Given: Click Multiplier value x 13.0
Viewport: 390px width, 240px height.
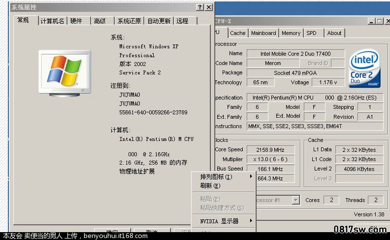Looking at the screenshot, I should (270, 159).
